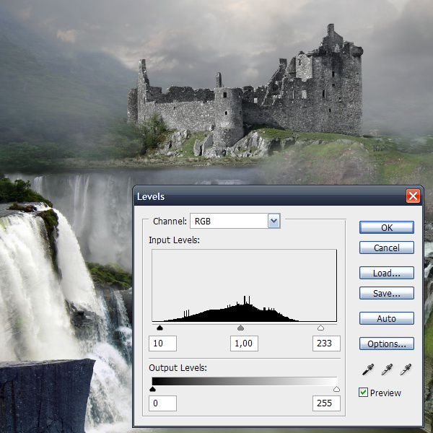Grab the input midtone gray slider
Screen dimensions: 433x433
240,328
